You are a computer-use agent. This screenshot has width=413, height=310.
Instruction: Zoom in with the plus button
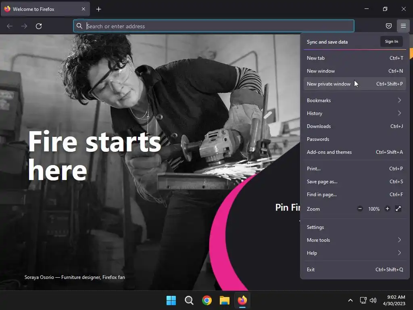coord(387,209)
